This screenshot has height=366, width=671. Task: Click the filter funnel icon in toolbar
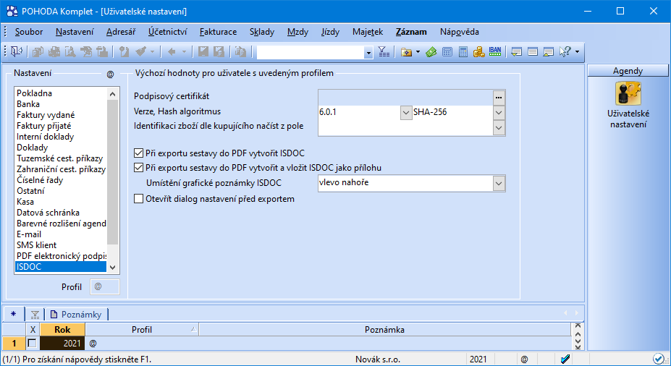tap(384, 52)
